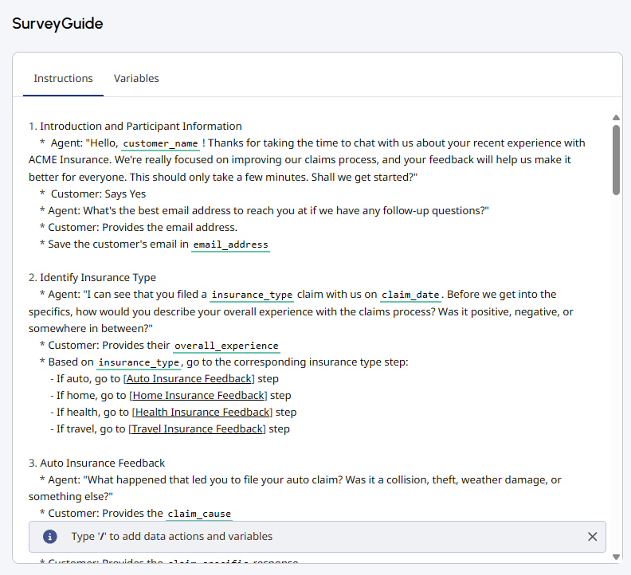Click the text 'somewhere in between?"'
Image resolution: width=631 pixels, height=575 pixels.
click(91, 329)
